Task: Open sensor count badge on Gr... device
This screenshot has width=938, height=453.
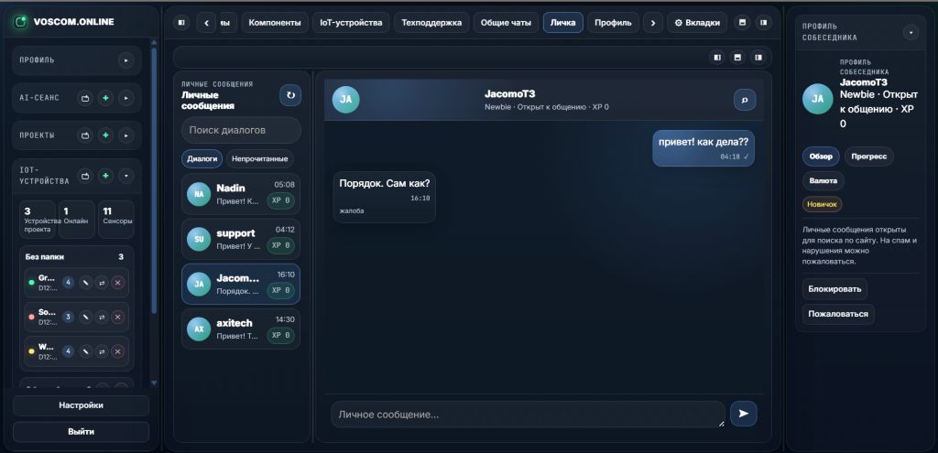Action: click(69, 282)
